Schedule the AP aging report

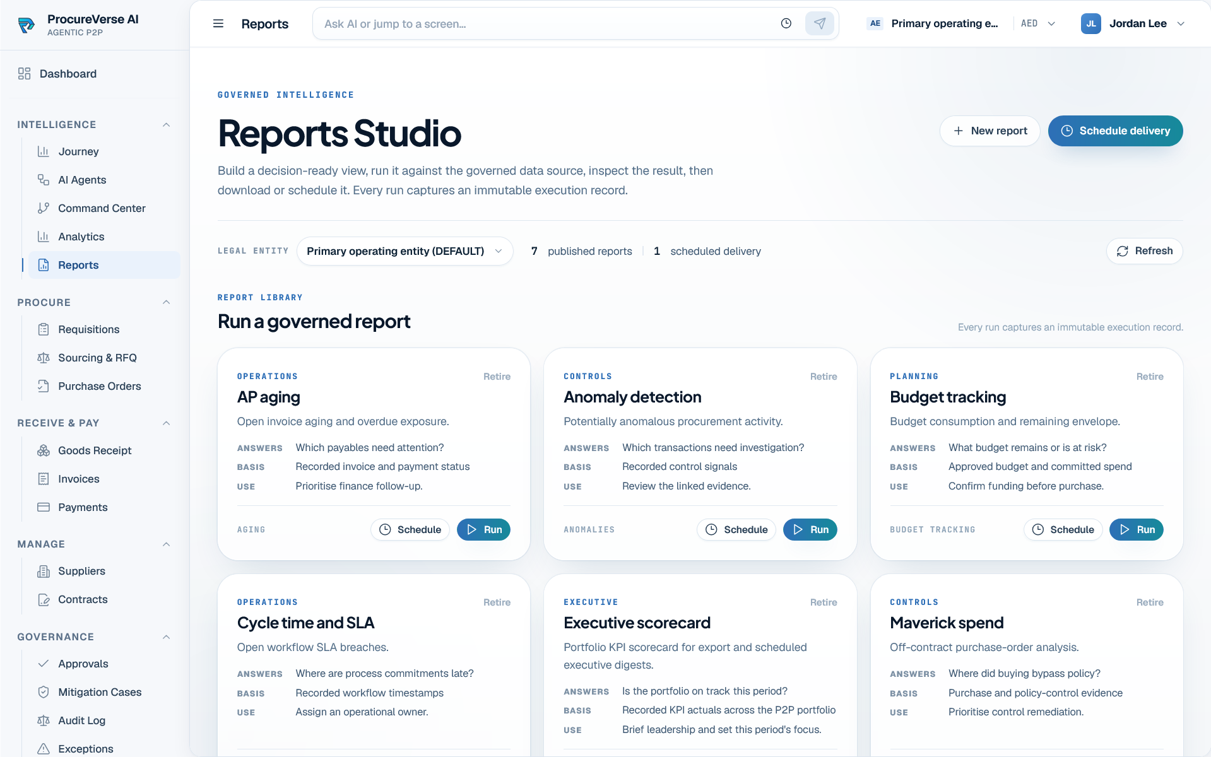(410, 530)
